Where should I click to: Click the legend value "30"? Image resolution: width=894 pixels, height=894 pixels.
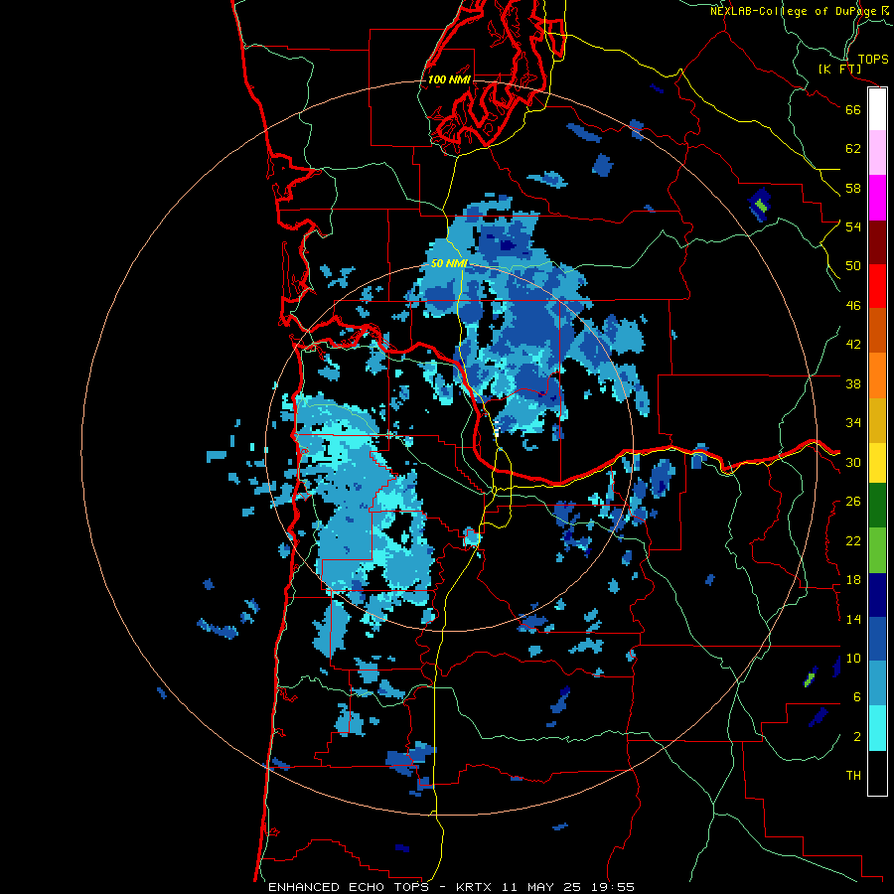(853, 462)
